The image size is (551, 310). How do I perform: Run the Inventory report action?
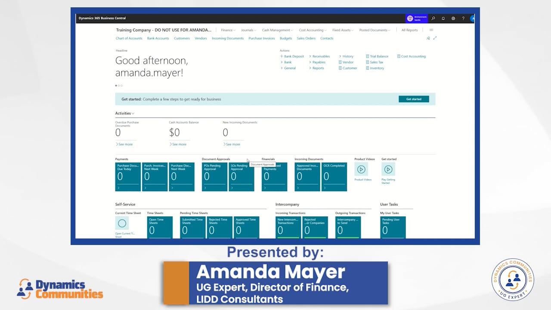click(375, 68)
